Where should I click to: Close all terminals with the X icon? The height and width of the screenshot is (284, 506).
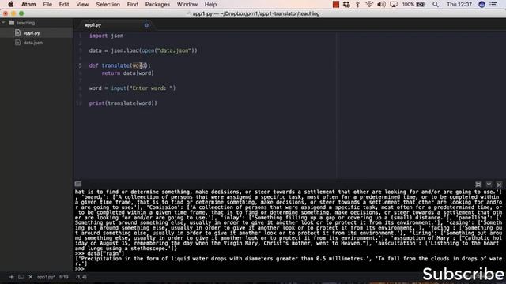(x=30, y=277)
